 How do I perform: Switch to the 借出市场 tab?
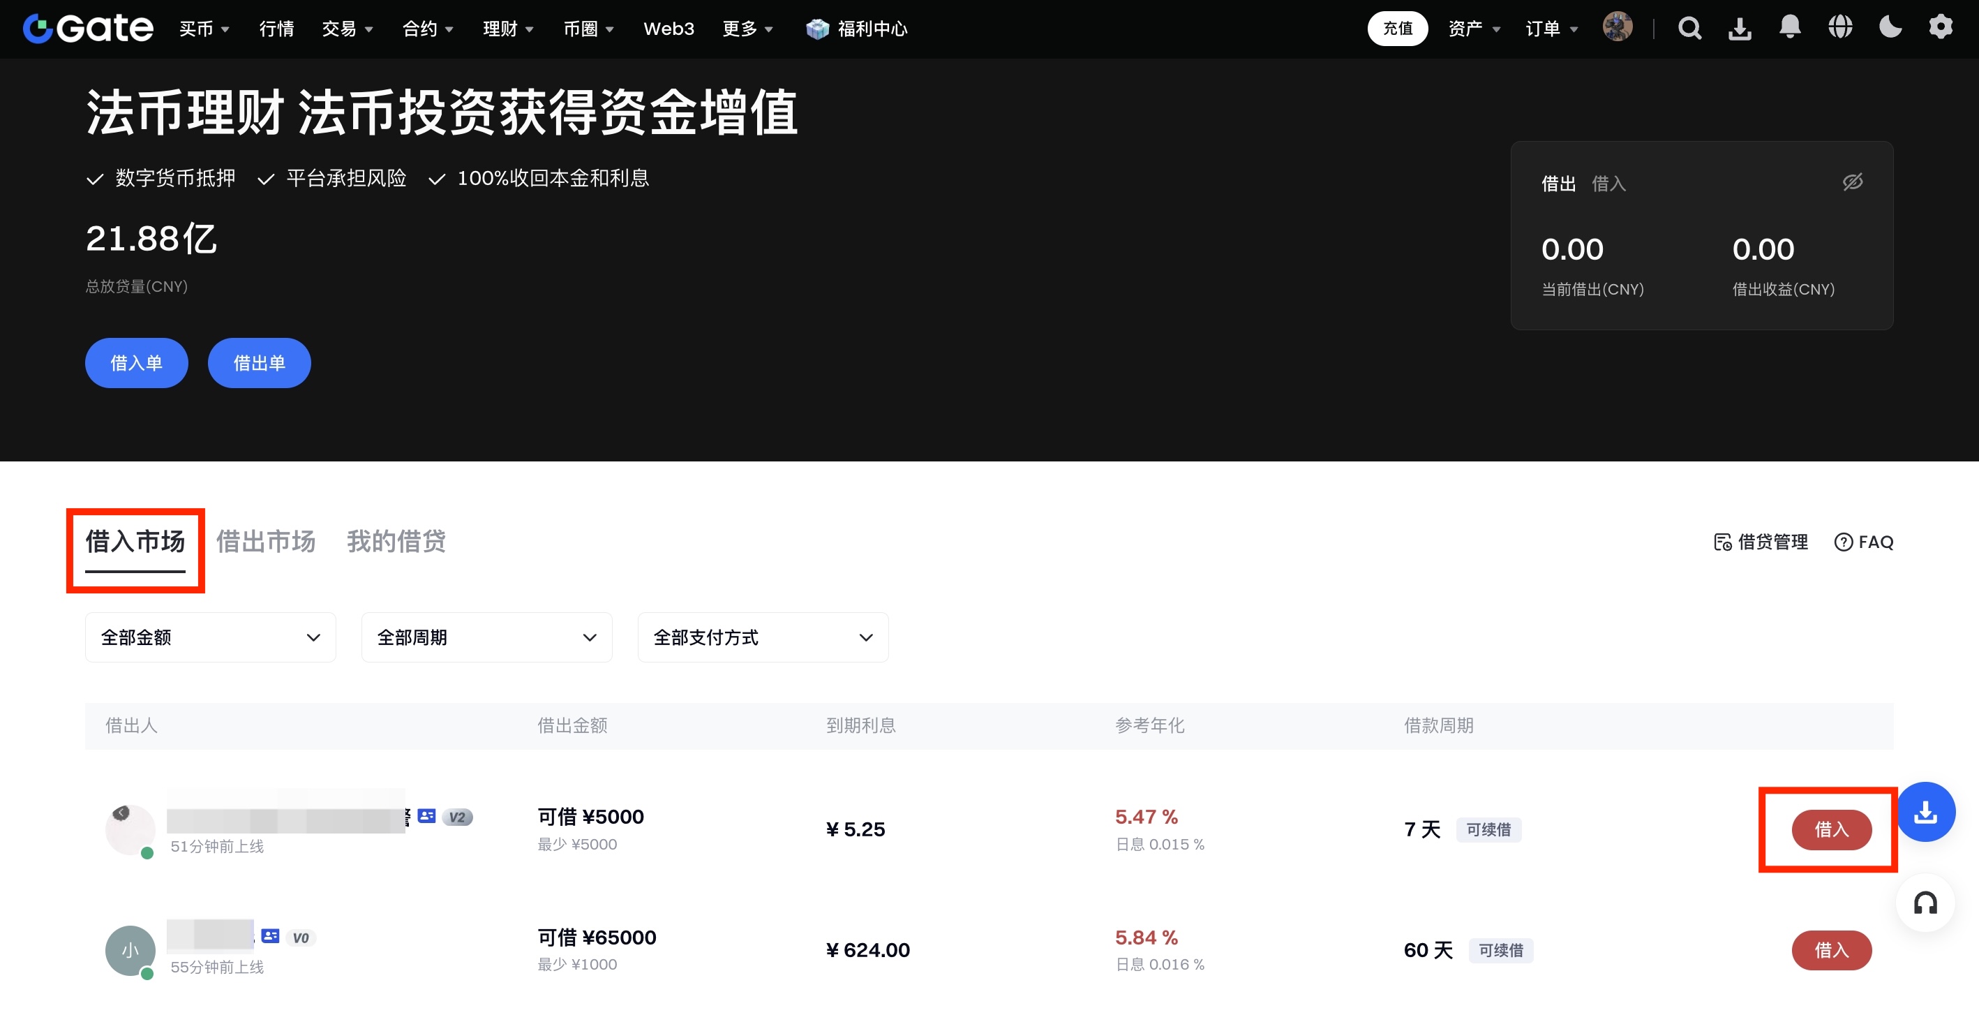point(266,541)
